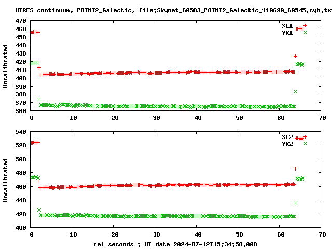Click the isolated YR2 point near 436 at end
The image size is (332, 249).
(x=295, y=203)
